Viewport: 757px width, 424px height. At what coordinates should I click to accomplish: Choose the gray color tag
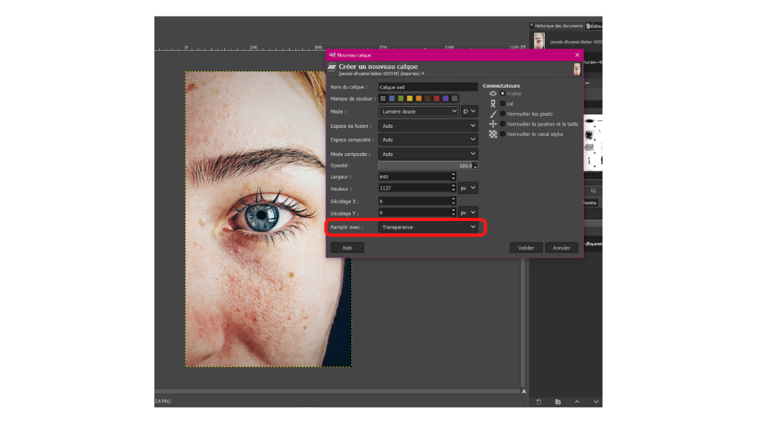[454, 98]
